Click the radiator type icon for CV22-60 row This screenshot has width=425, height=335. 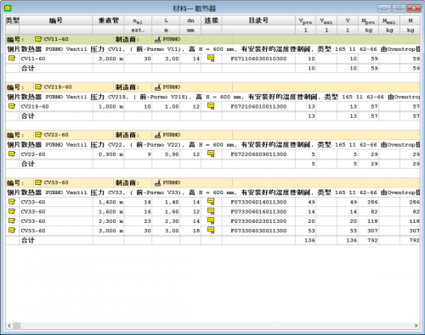12,154
